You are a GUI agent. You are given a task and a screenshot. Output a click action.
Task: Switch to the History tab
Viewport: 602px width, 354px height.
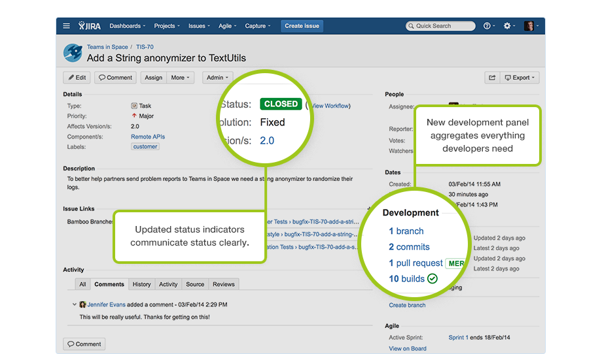[x=142, y=284]
